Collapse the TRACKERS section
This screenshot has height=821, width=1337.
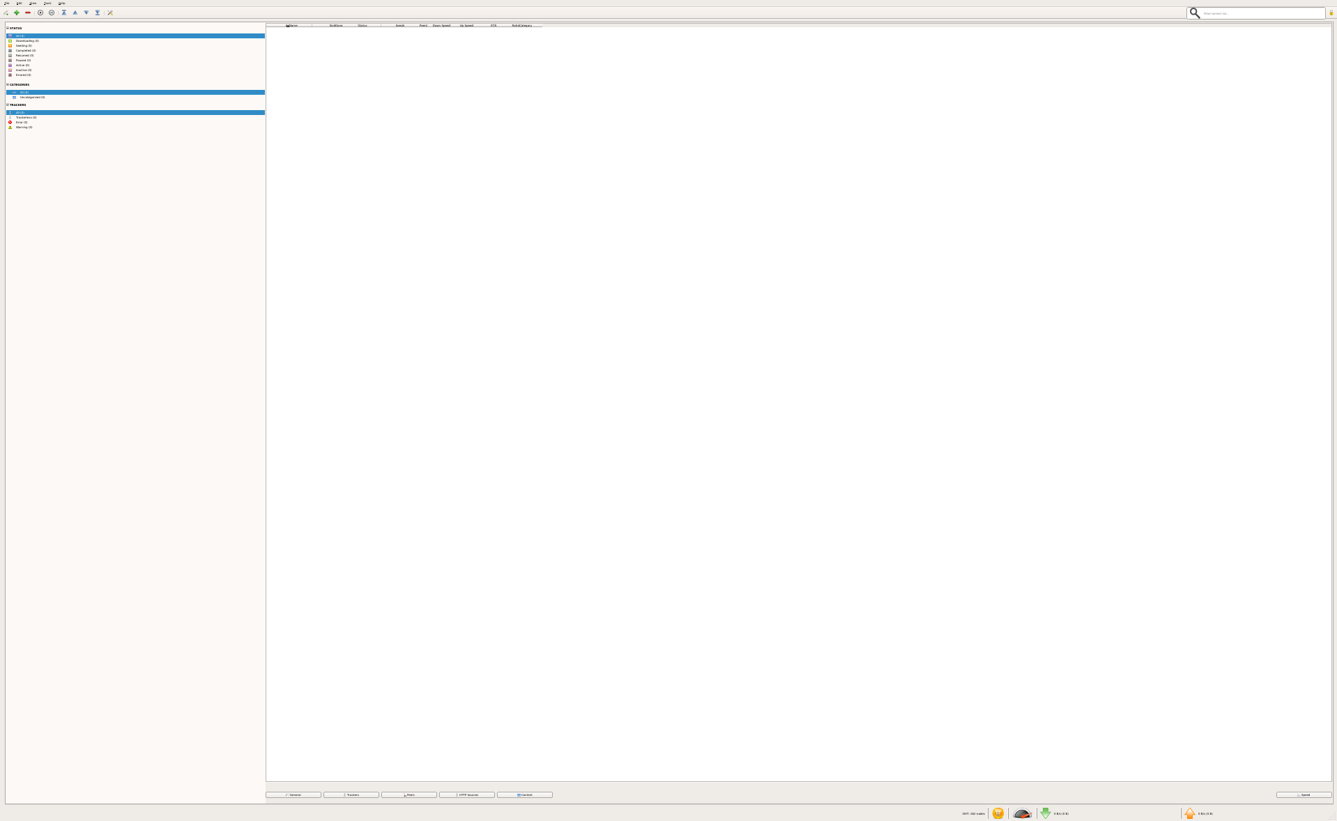[8, 105]
